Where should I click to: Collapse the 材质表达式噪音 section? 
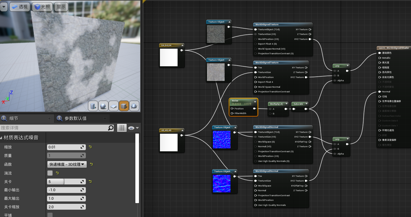[x=2, y=138]
